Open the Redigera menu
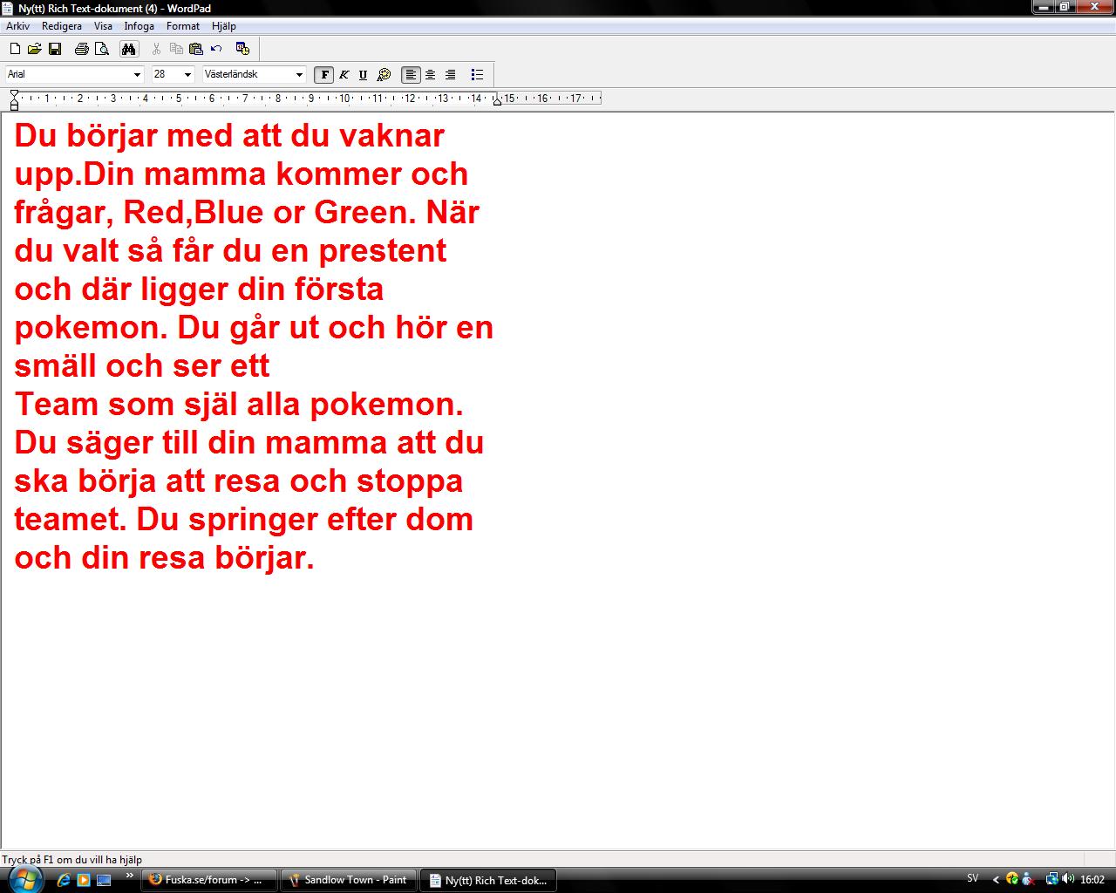The image size is (1116, 893). [x=62, y=26]
